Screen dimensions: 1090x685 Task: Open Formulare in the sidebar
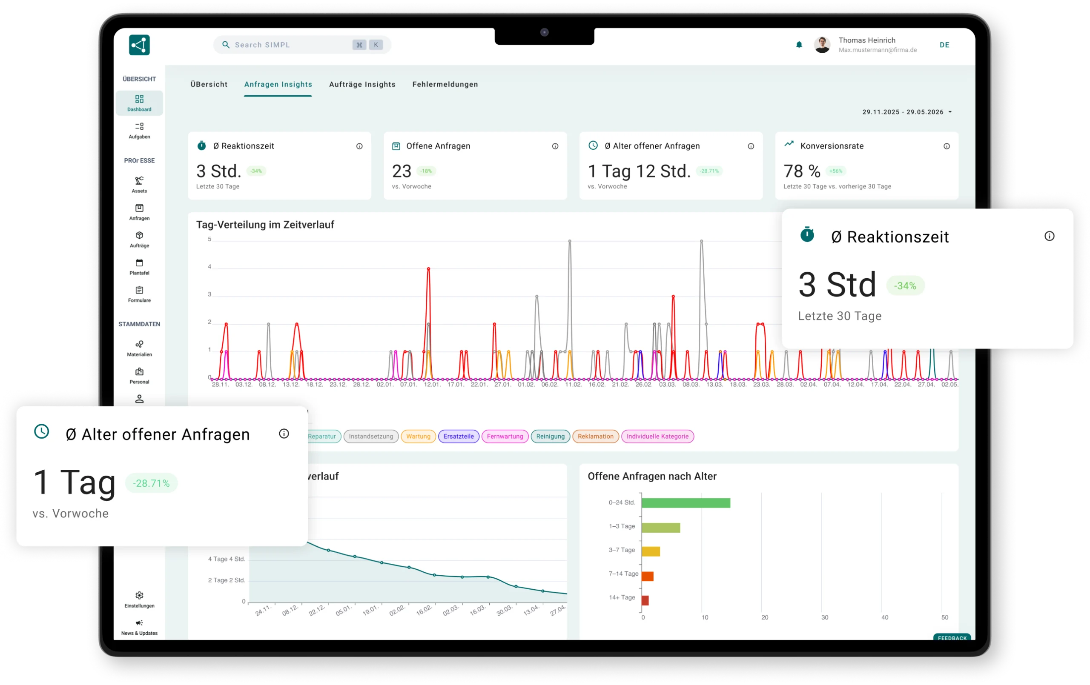139,294
